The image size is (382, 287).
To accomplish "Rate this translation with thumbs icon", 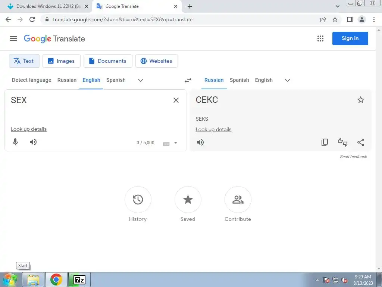I will pyautogui.click(x=343, y=142).
